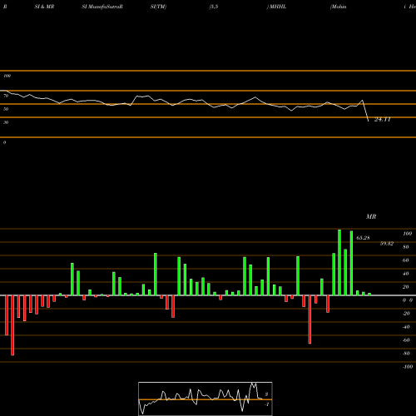The image size is (416, 416).
Task: Click the RSI line's final drop point
Action: click(369, 121)
